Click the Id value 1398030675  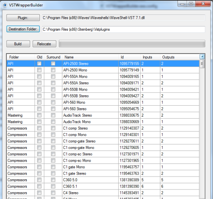(129, 115)
